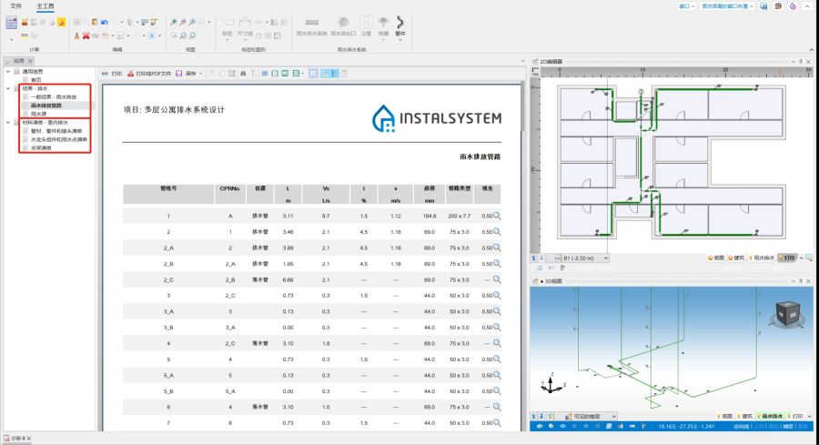This screenshot has height=445, width=819.
Task: Switch to the 主工具 ribbon tab
Action: coord(45,5)
